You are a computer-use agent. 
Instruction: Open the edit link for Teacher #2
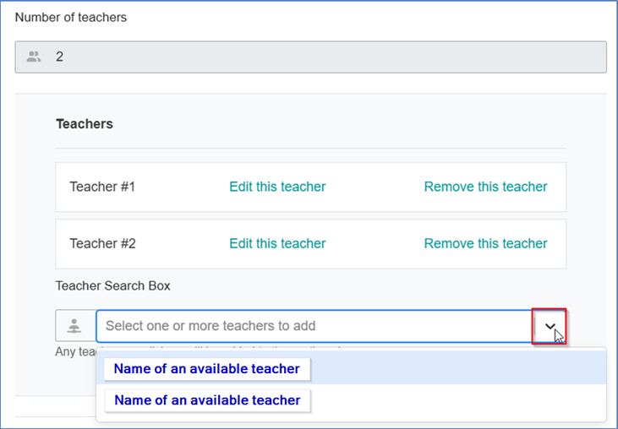click(277, 243)
